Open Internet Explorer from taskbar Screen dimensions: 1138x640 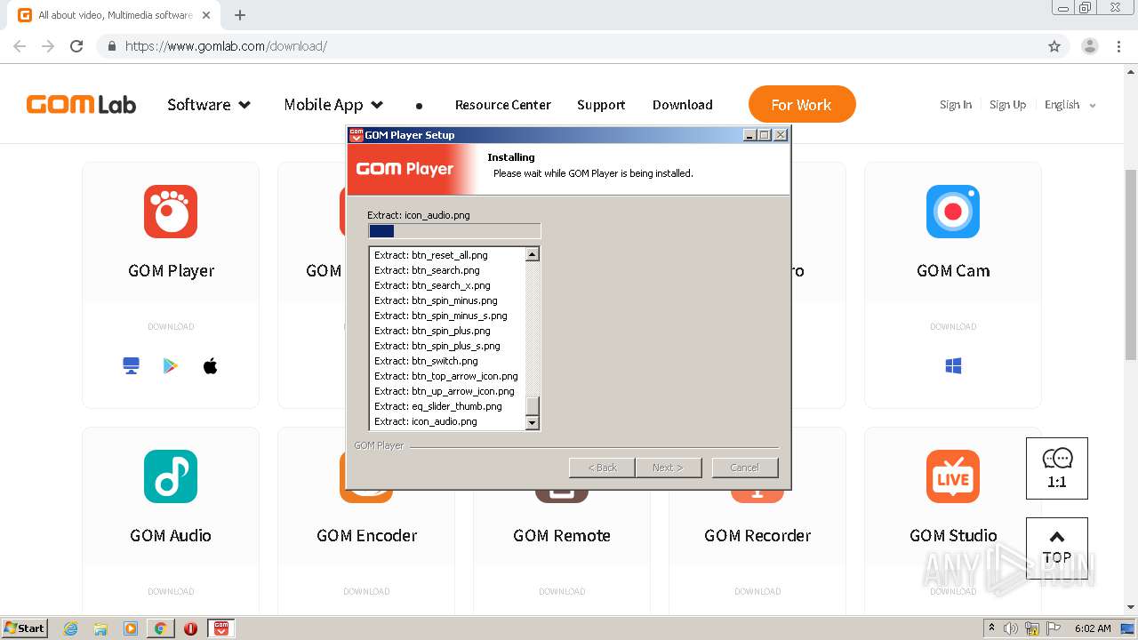[71, 628]
